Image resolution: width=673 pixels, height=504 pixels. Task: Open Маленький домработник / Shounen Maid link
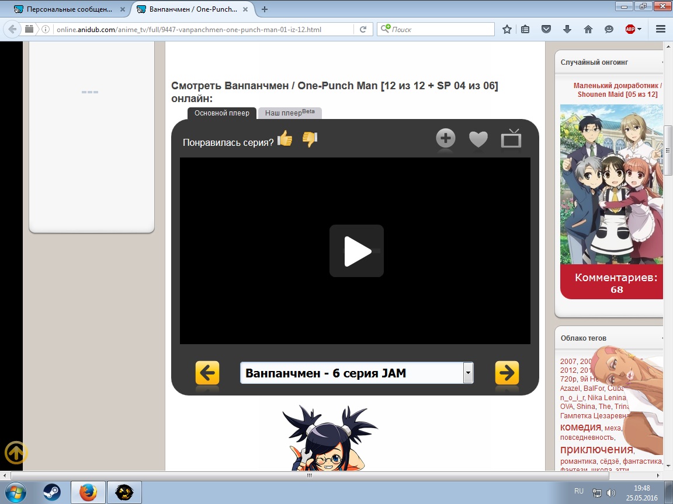coord(617,90)
